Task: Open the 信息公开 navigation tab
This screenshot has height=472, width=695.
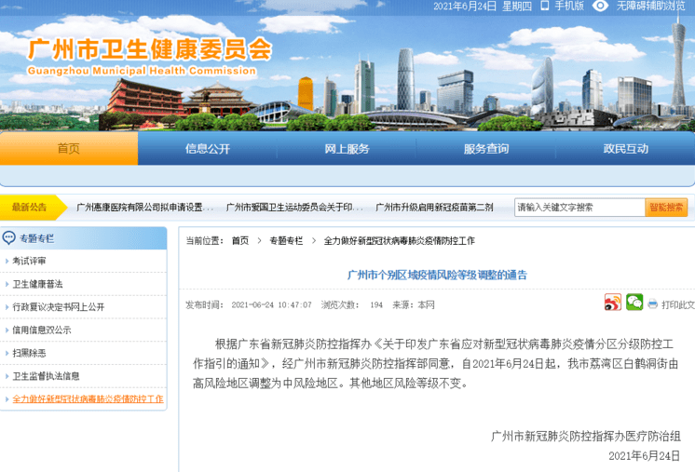Action: tap(207, 149)
